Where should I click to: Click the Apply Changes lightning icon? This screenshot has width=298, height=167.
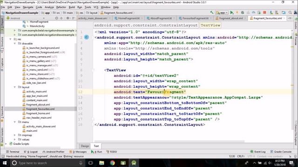point(237,13)
